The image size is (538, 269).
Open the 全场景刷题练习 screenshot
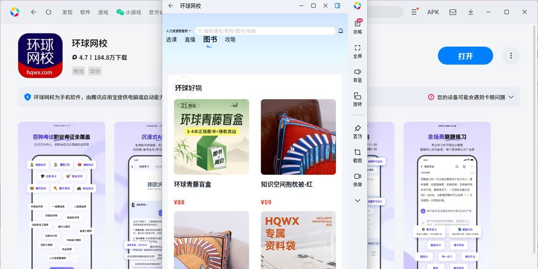(447, 195)
